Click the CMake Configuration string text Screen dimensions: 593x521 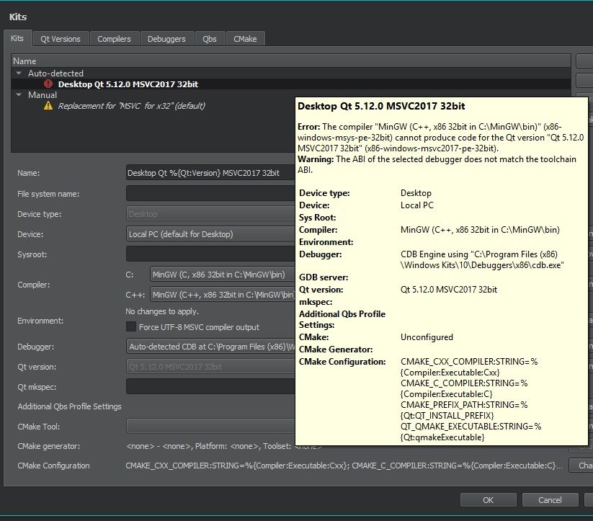[344, 466]
